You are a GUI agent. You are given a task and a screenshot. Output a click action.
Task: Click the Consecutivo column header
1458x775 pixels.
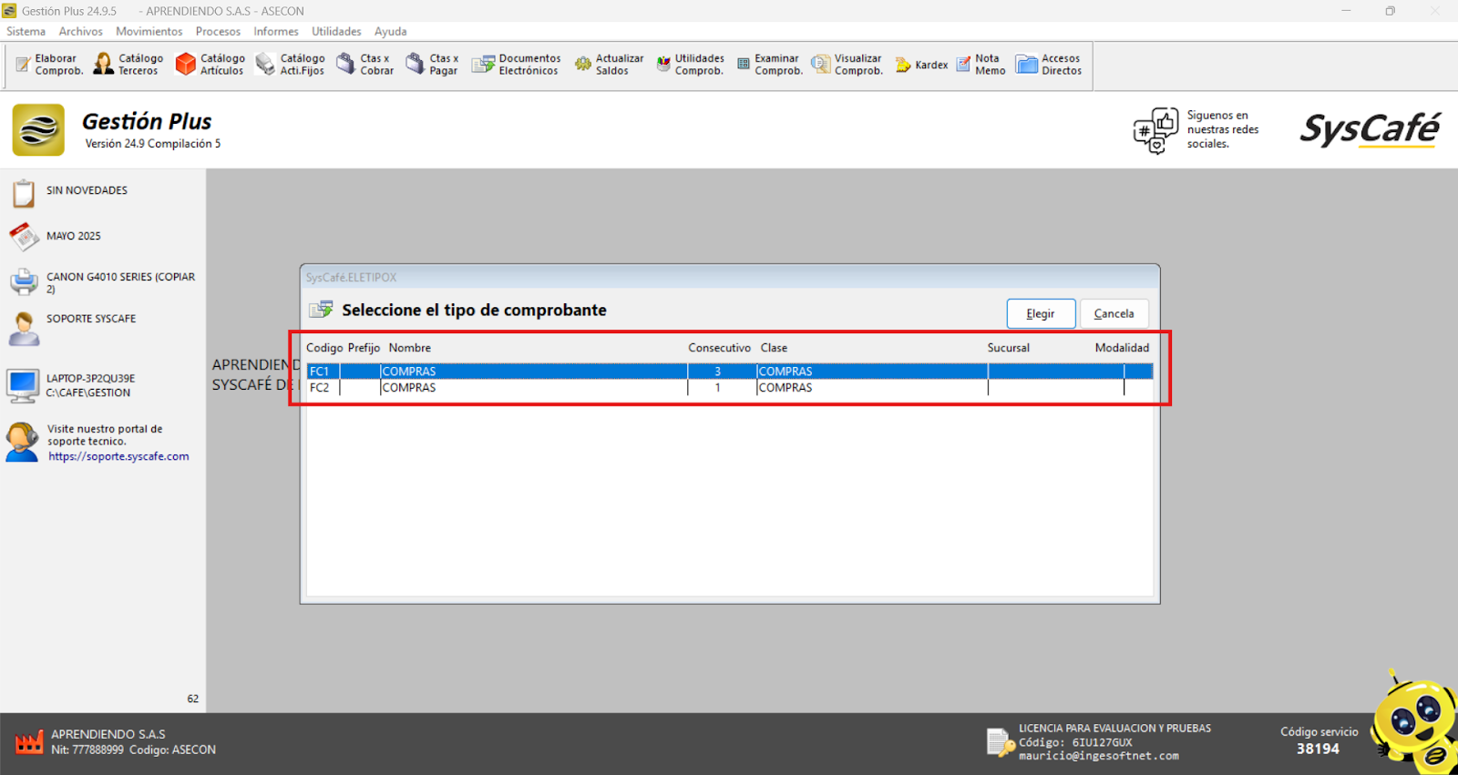(x=719, y=348)
